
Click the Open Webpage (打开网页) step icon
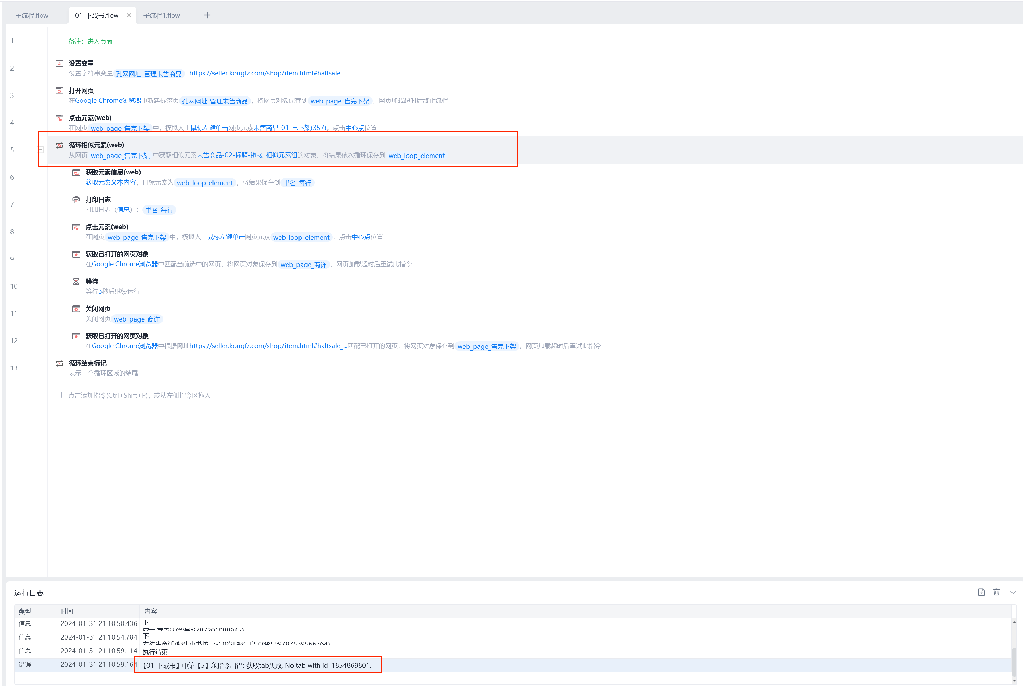(59, 91)
